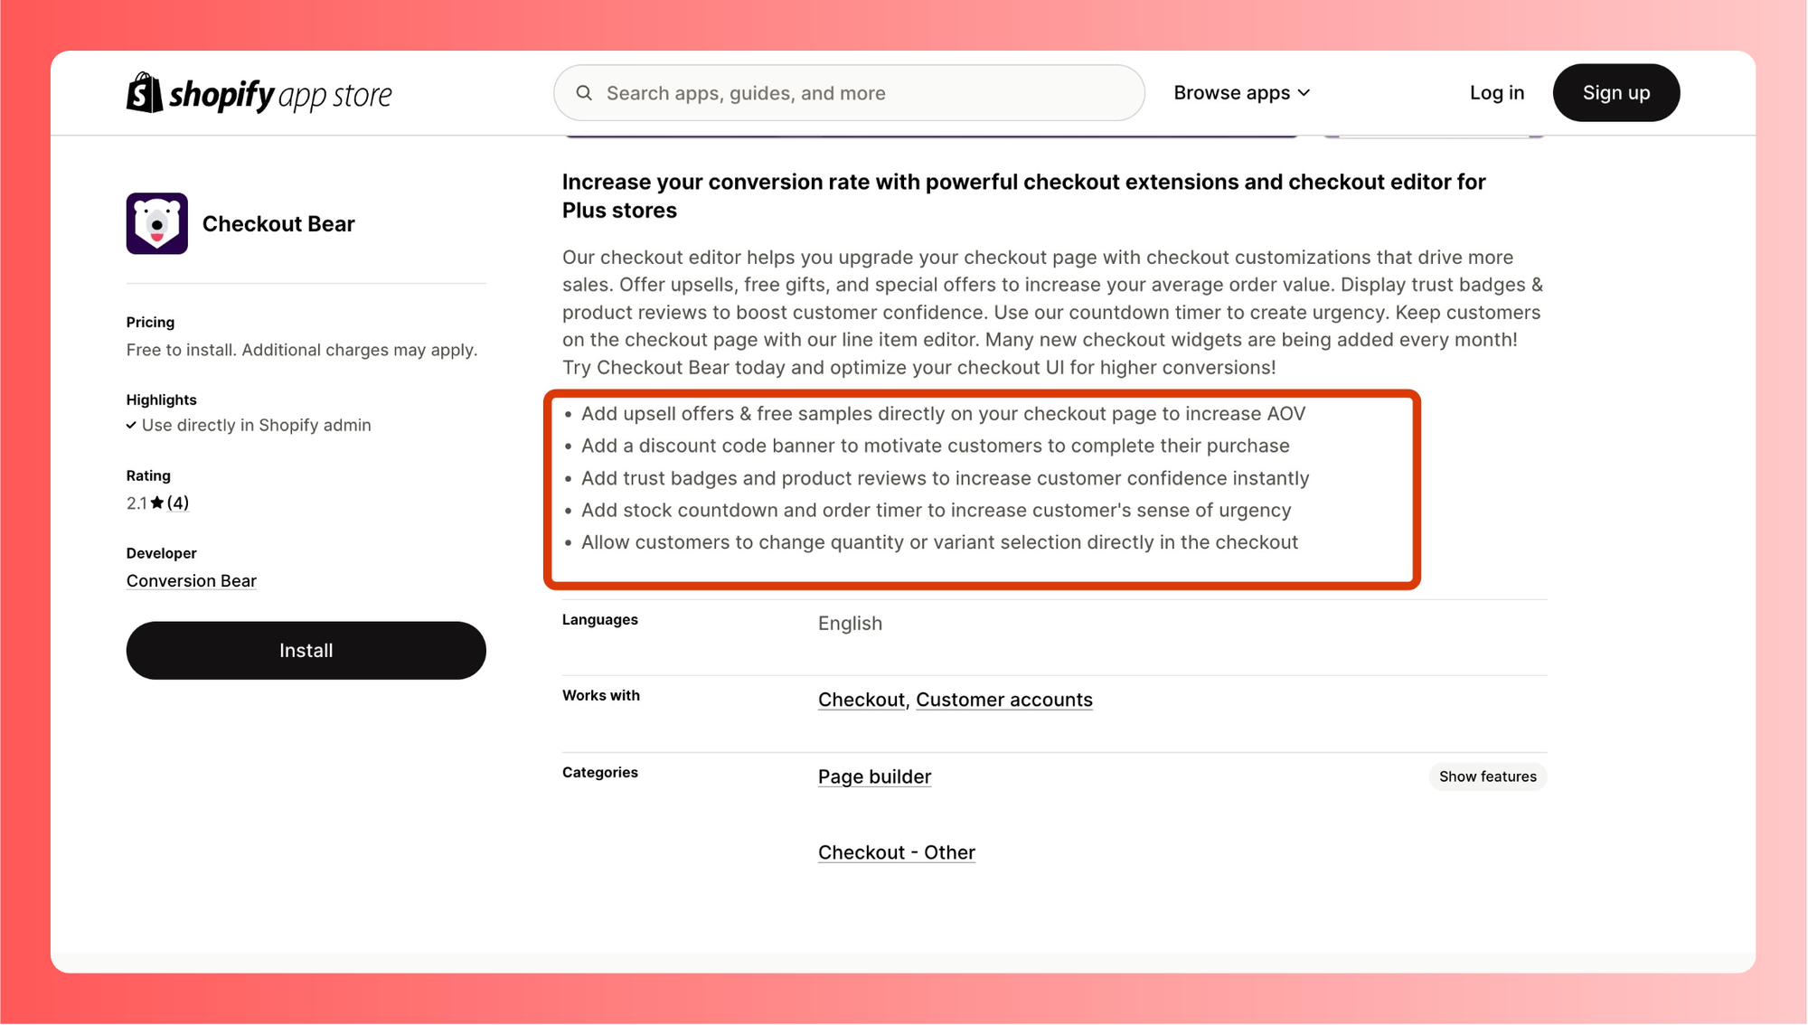The width and height of the screenshot is (1808, 1025).
Task: Click the Checkout Bear app icon
Action: point(156,223)
